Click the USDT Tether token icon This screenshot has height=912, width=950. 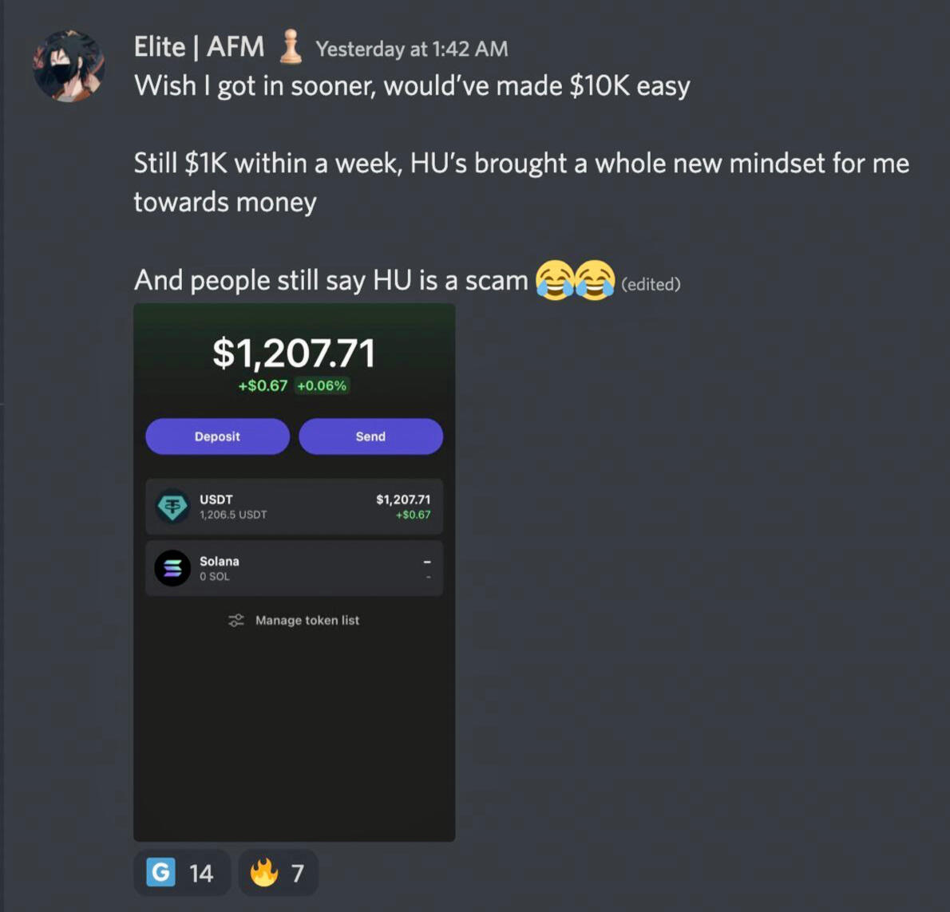click(x=172, y=506)
